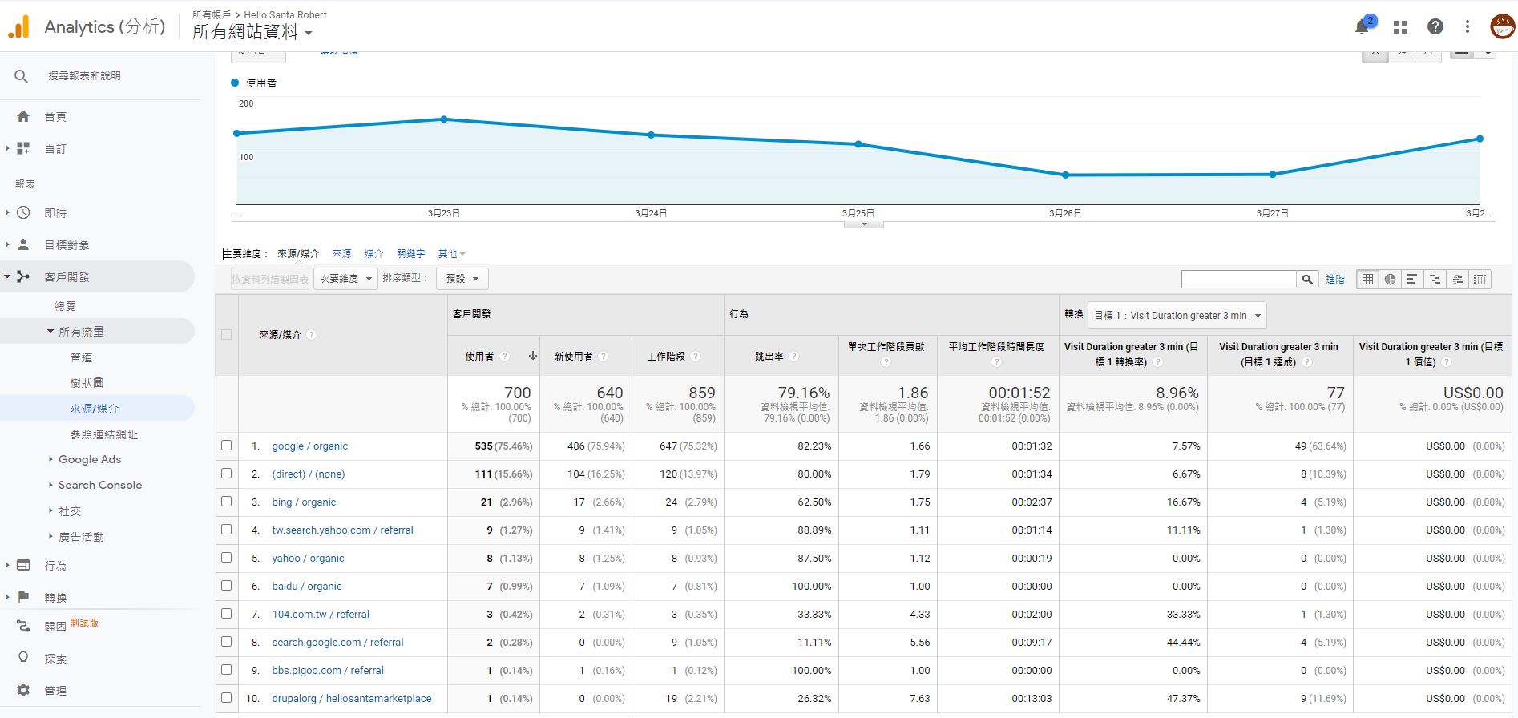This screenshot has height=718, width=1518.
Task: Switch to performance bar view
Action: 1412,280
